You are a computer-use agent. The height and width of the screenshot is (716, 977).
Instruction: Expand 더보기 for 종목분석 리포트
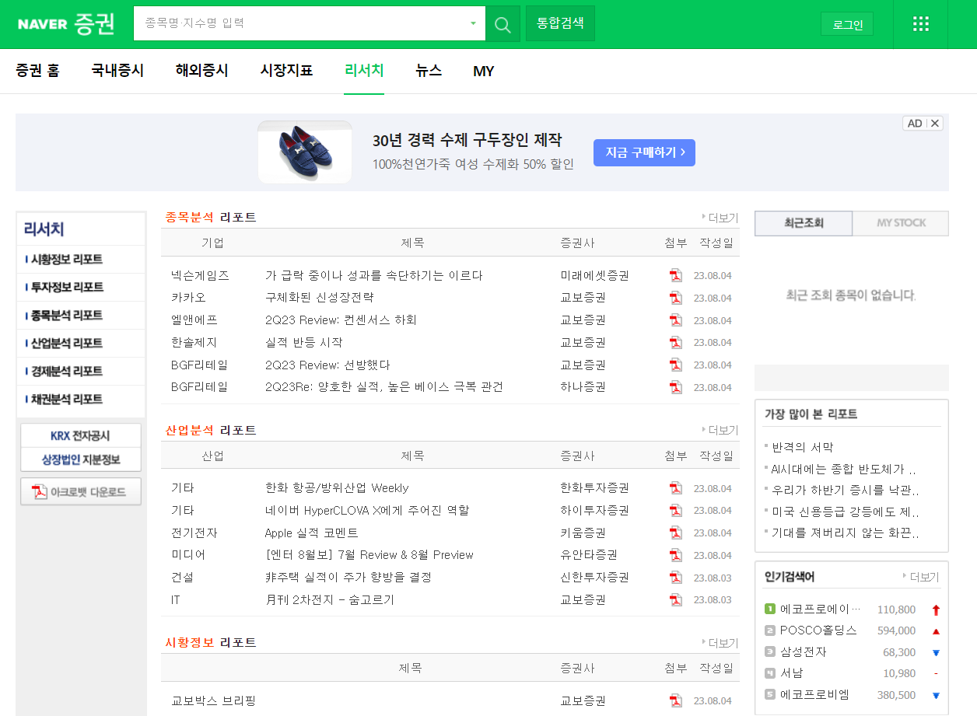pos(722,218)
